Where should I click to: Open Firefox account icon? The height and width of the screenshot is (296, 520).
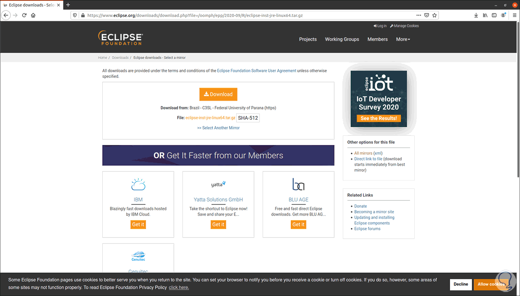click(x=503, y=15)
